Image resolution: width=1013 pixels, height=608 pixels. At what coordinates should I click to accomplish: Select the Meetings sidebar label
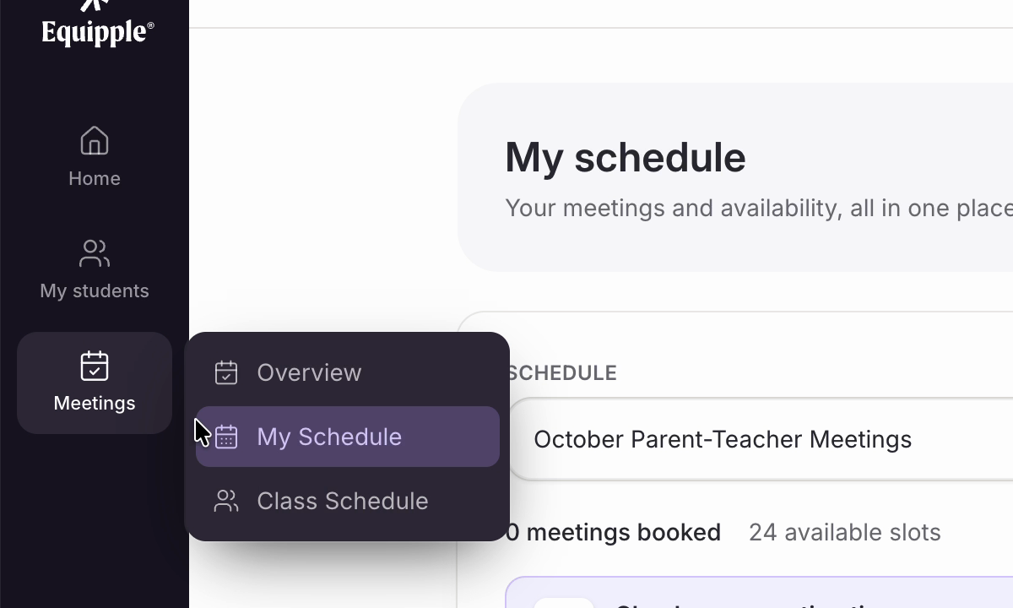click(x=95, y=403)
